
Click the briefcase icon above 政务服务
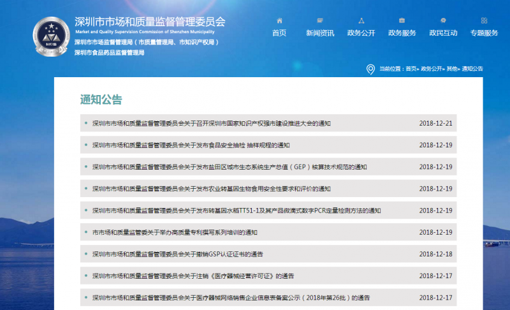[402, 20]
